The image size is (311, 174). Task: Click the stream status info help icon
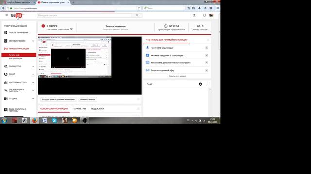(71, 29)
